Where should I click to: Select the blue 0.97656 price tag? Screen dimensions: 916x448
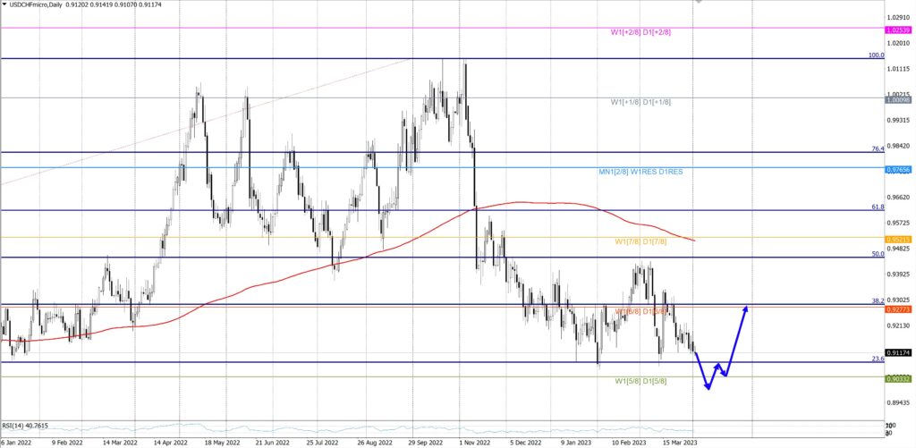click(898, 169)
